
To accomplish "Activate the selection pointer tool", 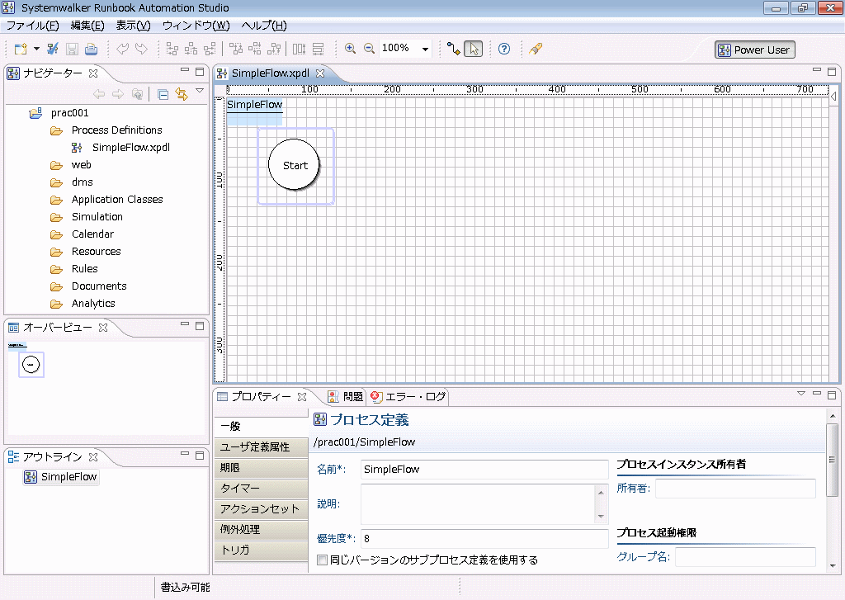I will [473, 49].
